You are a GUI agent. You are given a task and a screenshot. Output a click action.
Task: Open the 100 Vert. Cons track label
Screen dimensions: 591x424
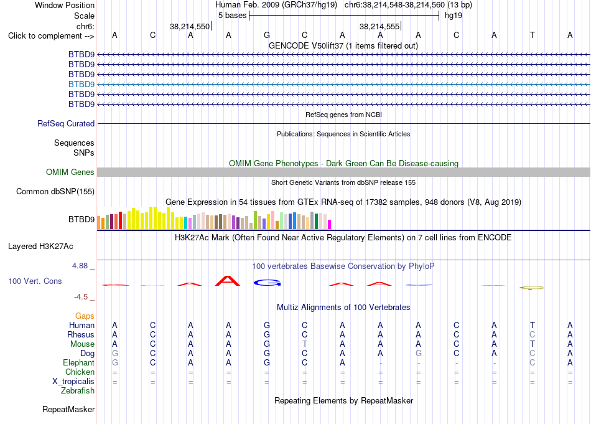[x=35, y=281]
